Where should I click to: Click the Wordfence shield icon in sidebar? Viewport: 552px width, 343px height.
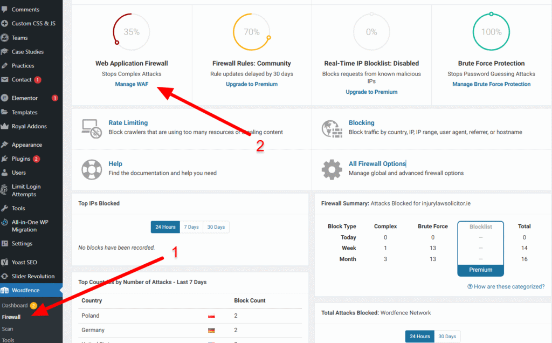click(5, 290)
